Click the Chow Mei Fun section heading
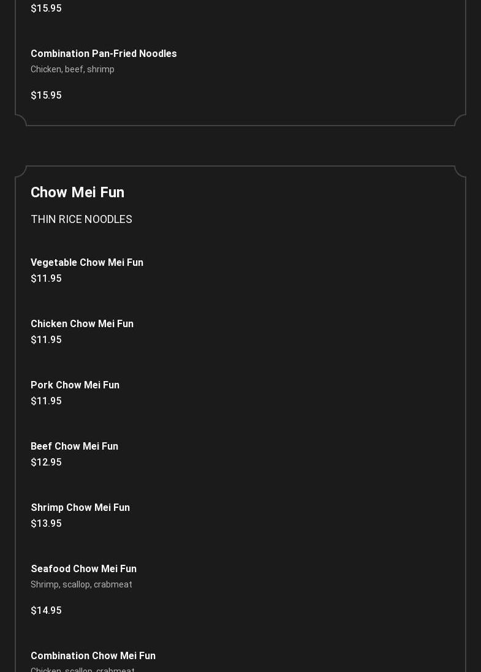Screen dimensions: 481x672 [77, 192]
